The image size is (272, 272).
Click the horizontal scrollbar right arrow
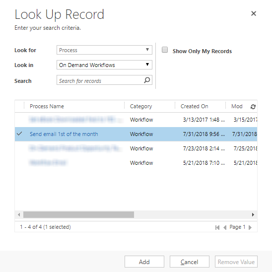click(253, 214)
